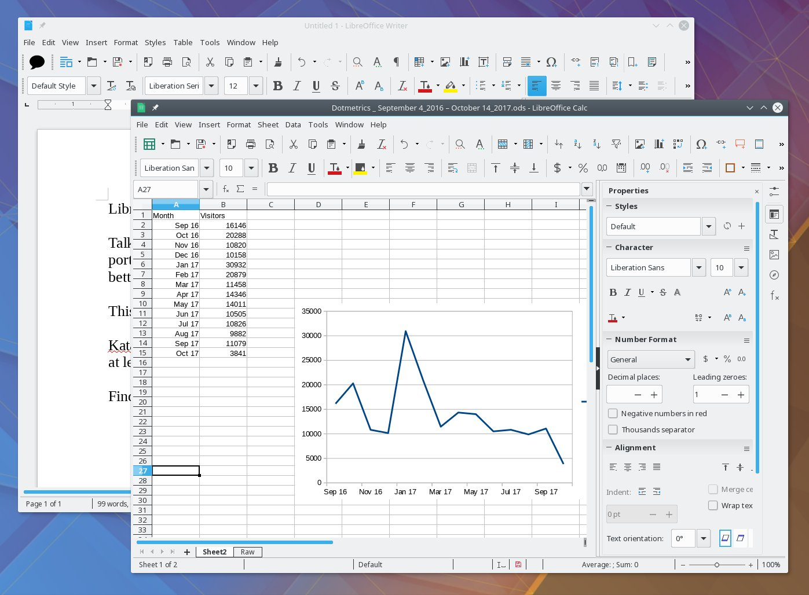Open the Sheet menu in Calc
Screen dimensions: 809x595
(x=268, y=124)
